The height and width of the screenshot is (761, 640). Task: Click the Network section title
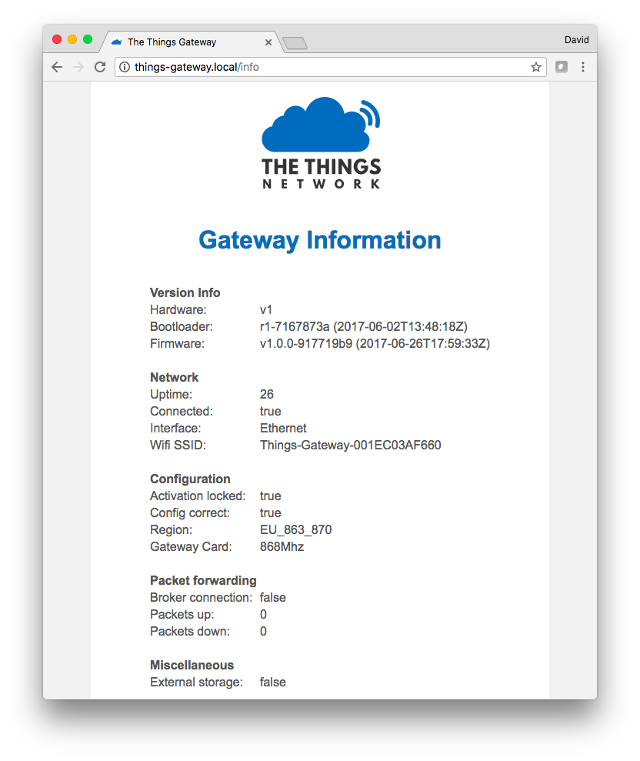point(174,377)
